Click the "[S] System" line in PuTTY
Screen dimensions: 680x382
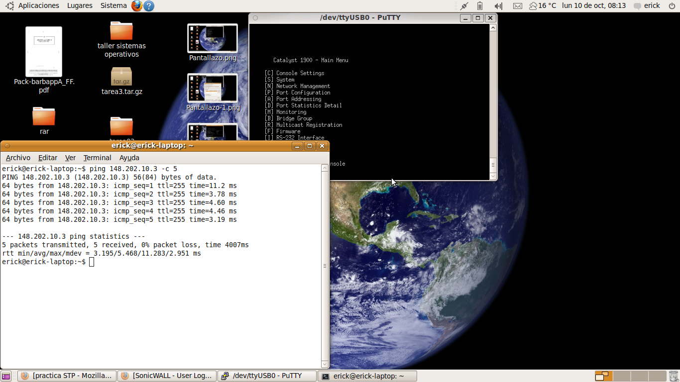279,80
